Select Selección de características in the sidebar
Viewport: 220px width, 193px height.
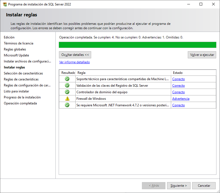coord(24,73)
